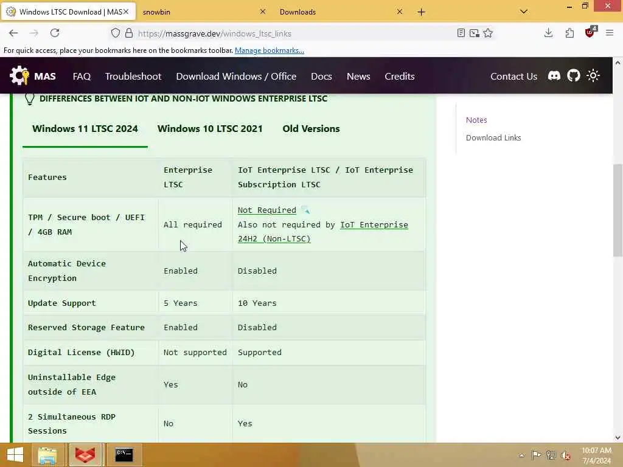Close the Windows LTSC Download tab
This screenshot has width=623, height=467.
126,12
